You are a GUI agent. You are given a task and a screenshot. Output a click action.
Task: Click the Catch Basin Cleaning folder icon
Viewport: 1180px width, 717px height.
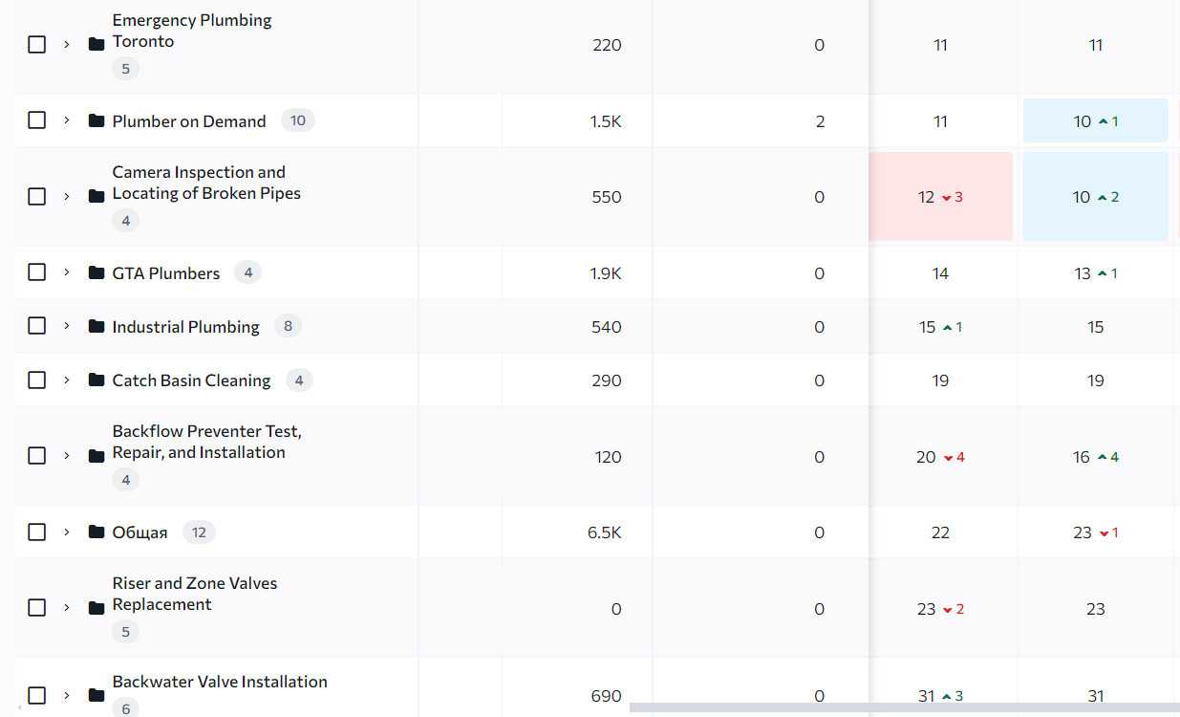pyautogui.click(x=96, y=380)
